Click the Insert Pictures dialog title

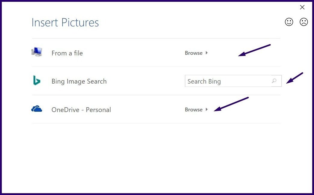click(x=65, y=22)
